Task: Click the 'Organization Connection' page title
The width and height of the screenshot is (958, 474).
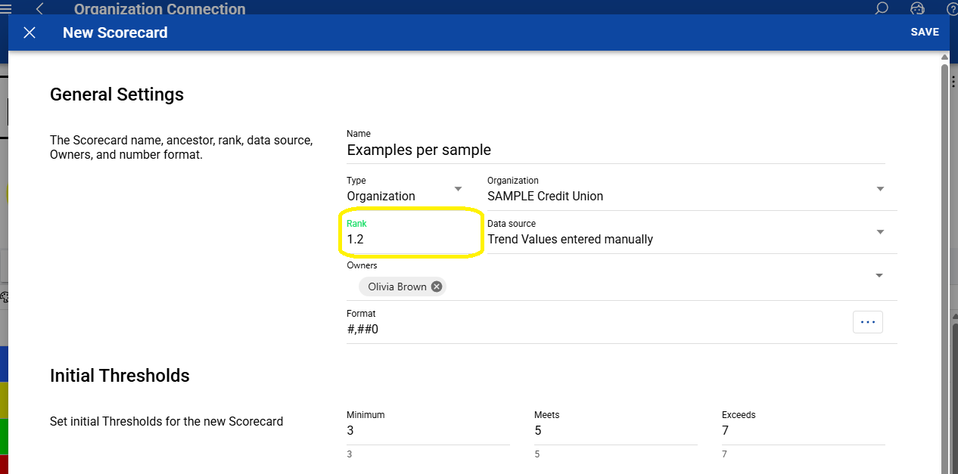Action: click(x=160, y=9)
